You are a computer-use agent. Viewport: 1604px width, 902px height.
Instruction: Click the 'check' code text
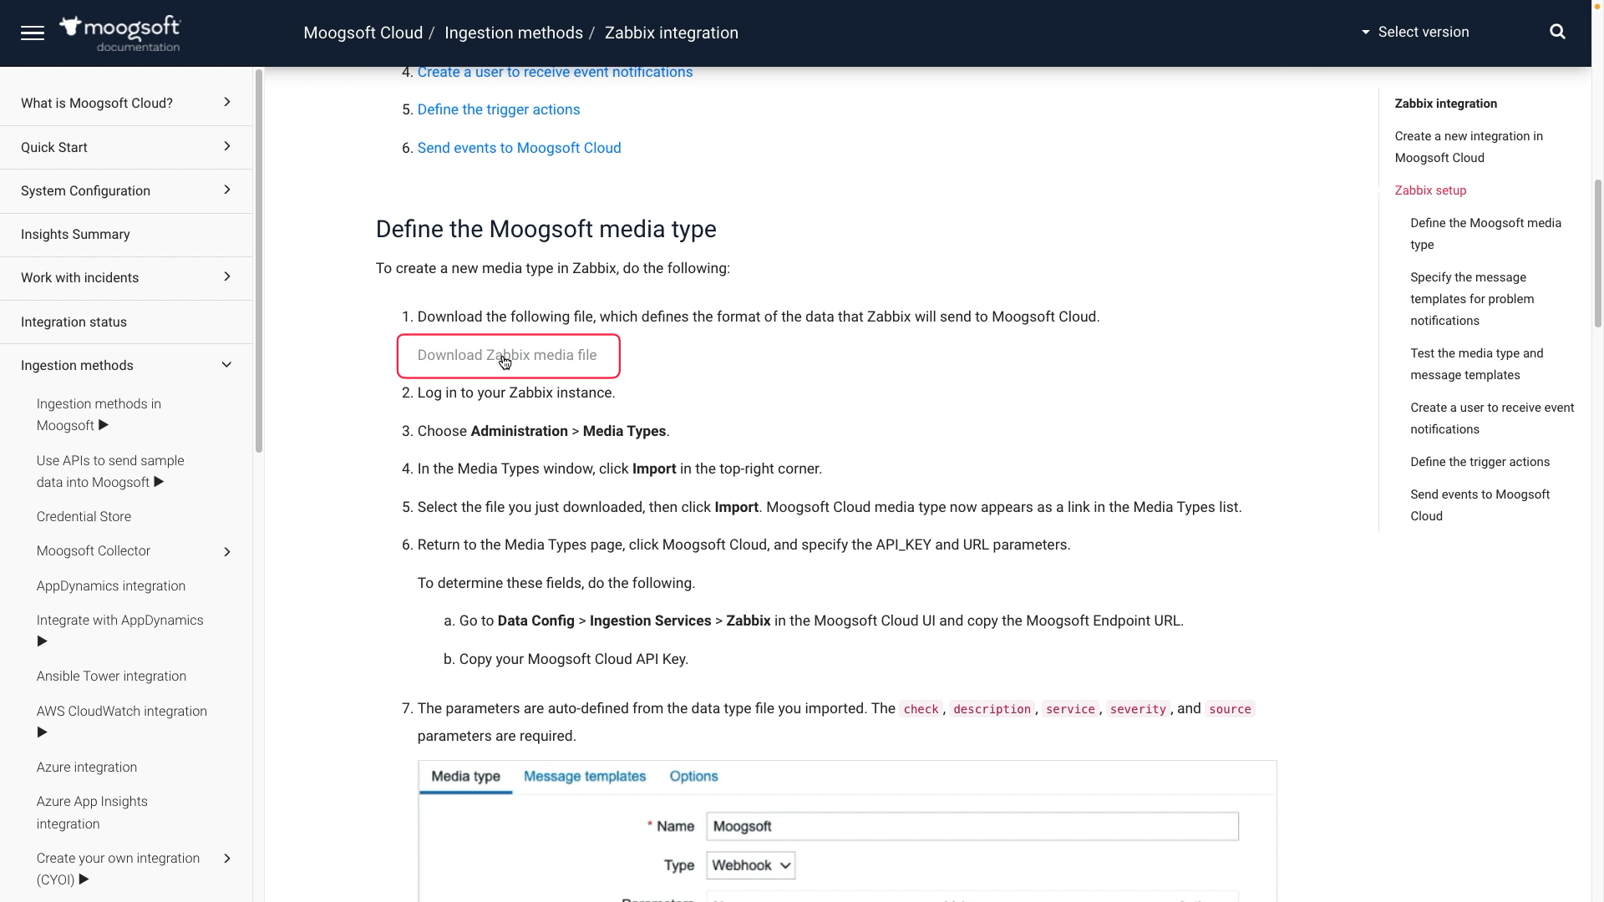(x=921, y=709)
